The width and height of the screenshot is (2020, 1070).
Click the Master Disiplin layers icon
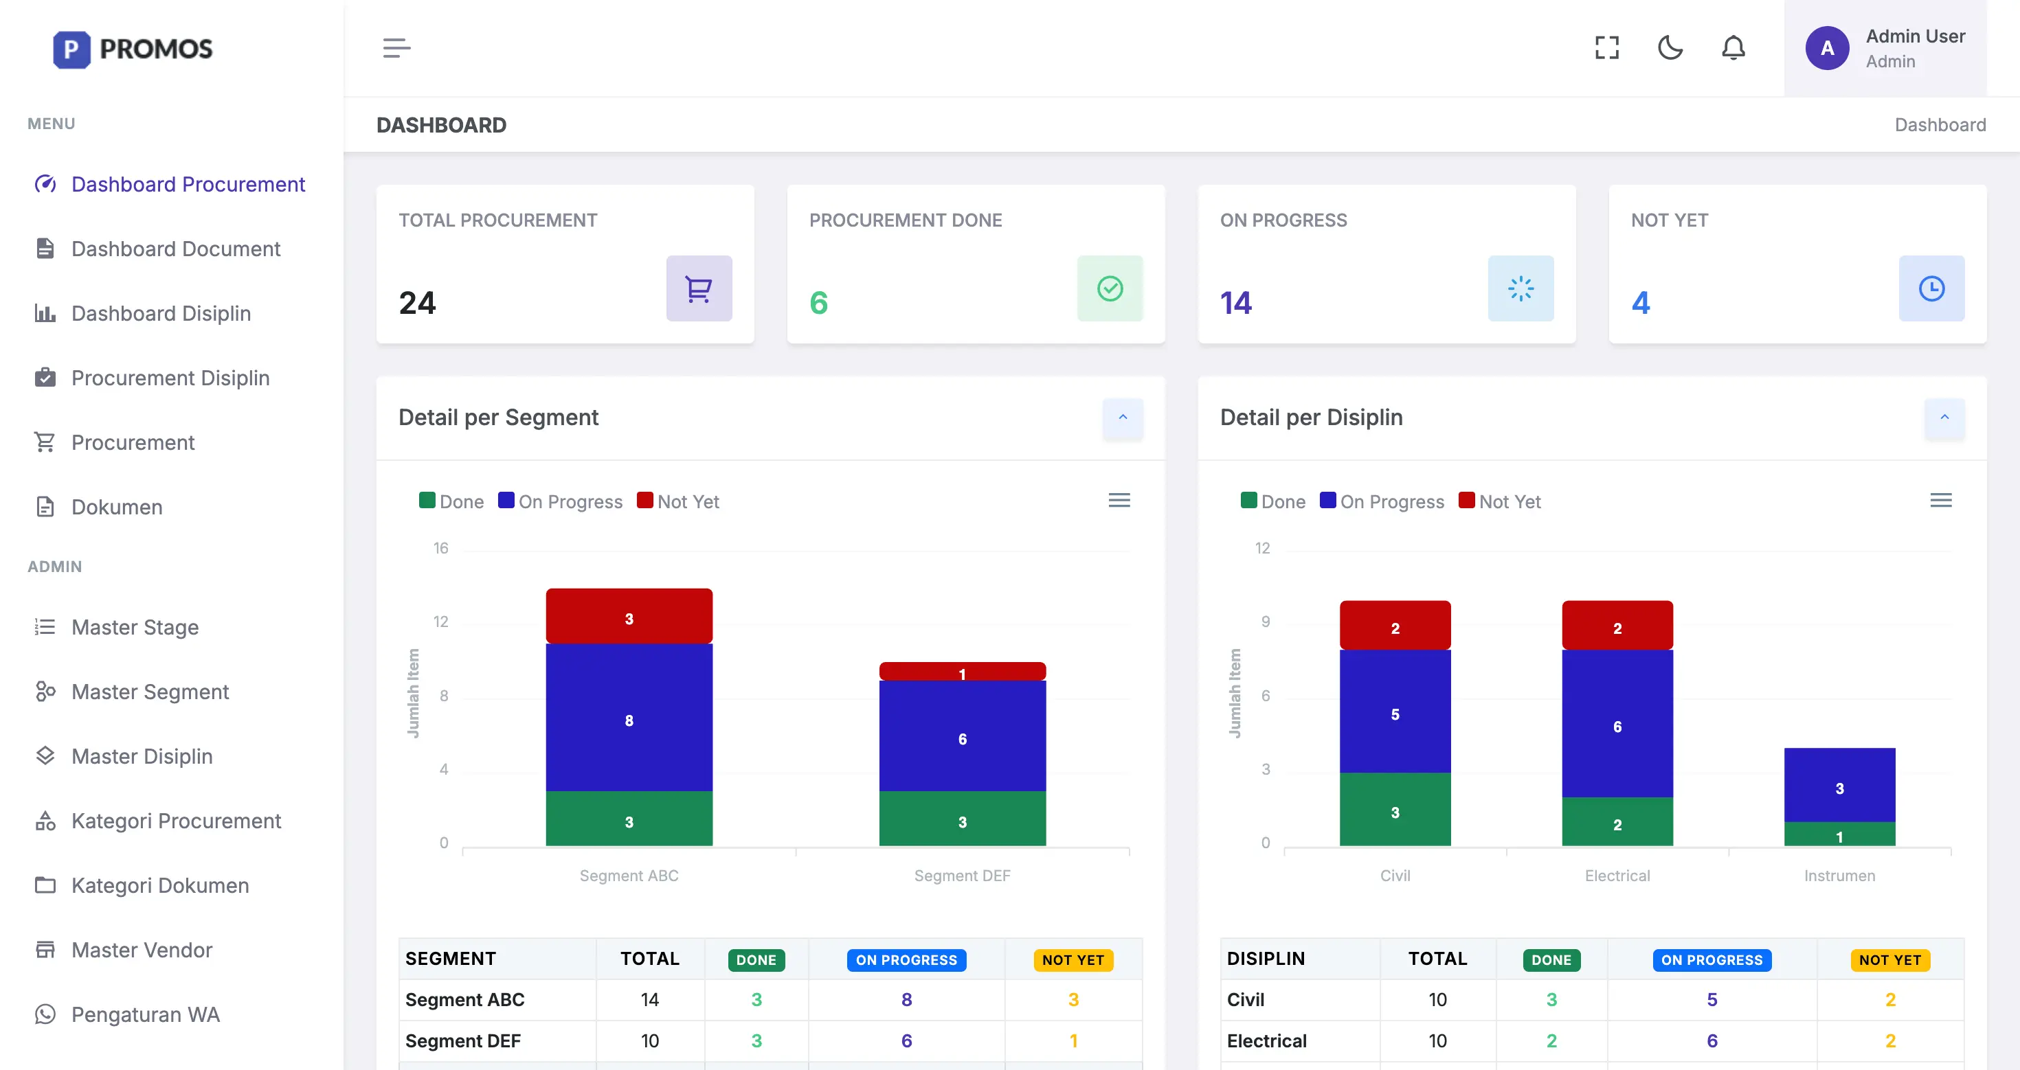pyautogui.click(x=45, y=755)
